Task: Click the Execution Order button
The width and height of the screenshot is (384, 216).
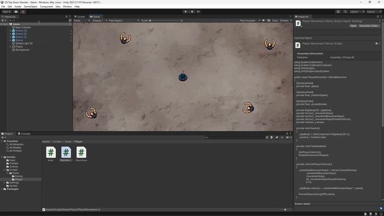Action: click(x=369, y=26)
